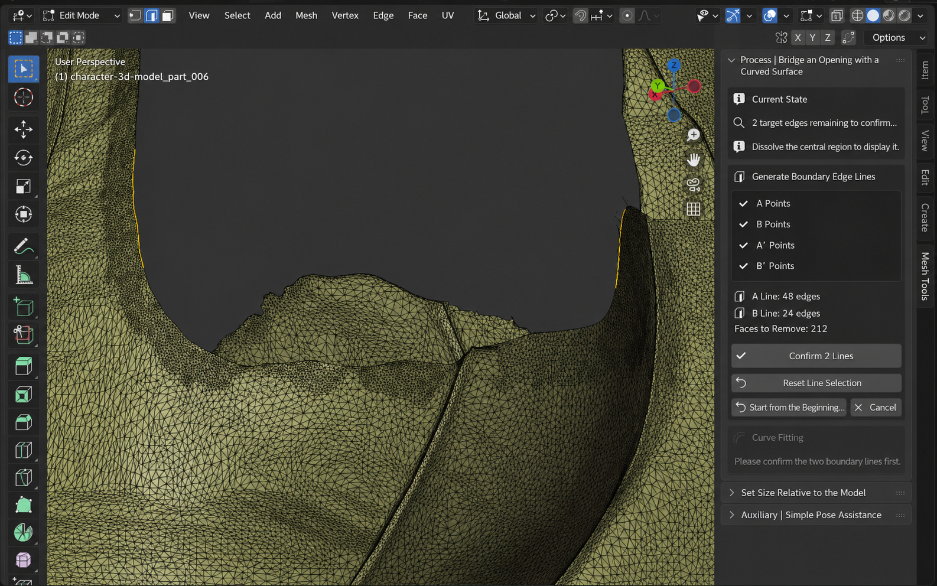Viewport: 937px width, 586px height.
Task: Click the zoom viewport icon
Action: click(x=694, y=135)
